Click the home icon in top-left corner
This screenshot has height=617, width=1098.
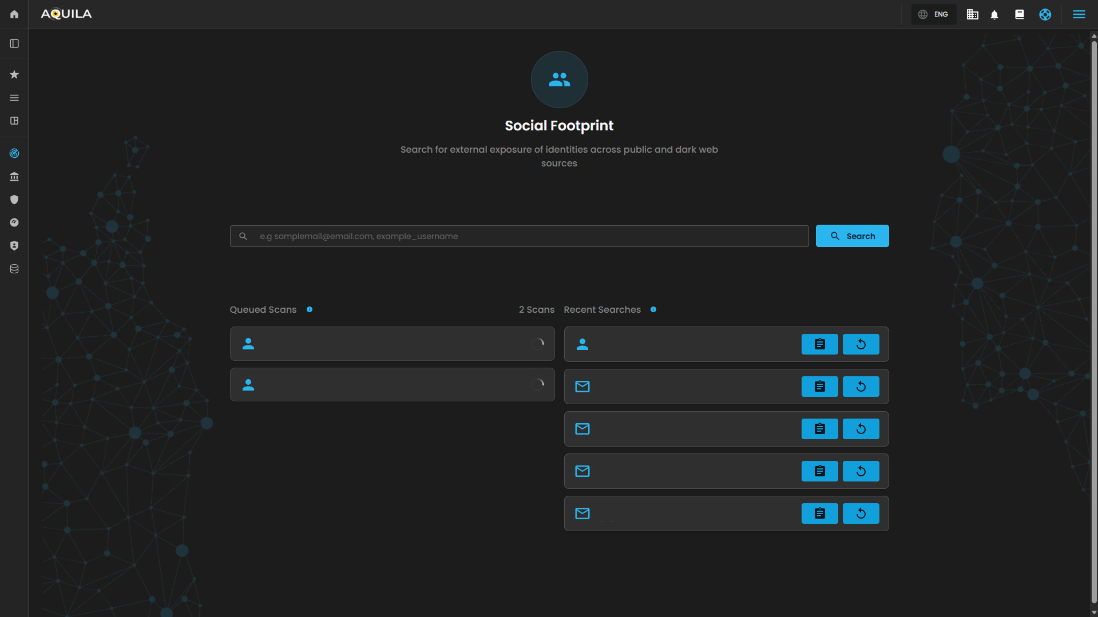(14, 14)
